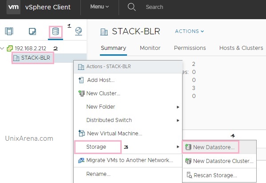The width and height of the screenshot is (266, 183).
Task: Switch to the Monitor tab
Action: (150, 48)
